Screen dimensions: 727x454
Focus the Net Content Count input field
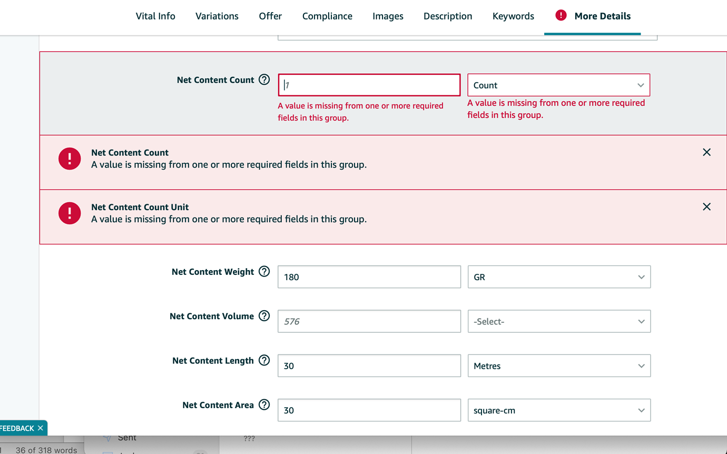coord(369,85)
